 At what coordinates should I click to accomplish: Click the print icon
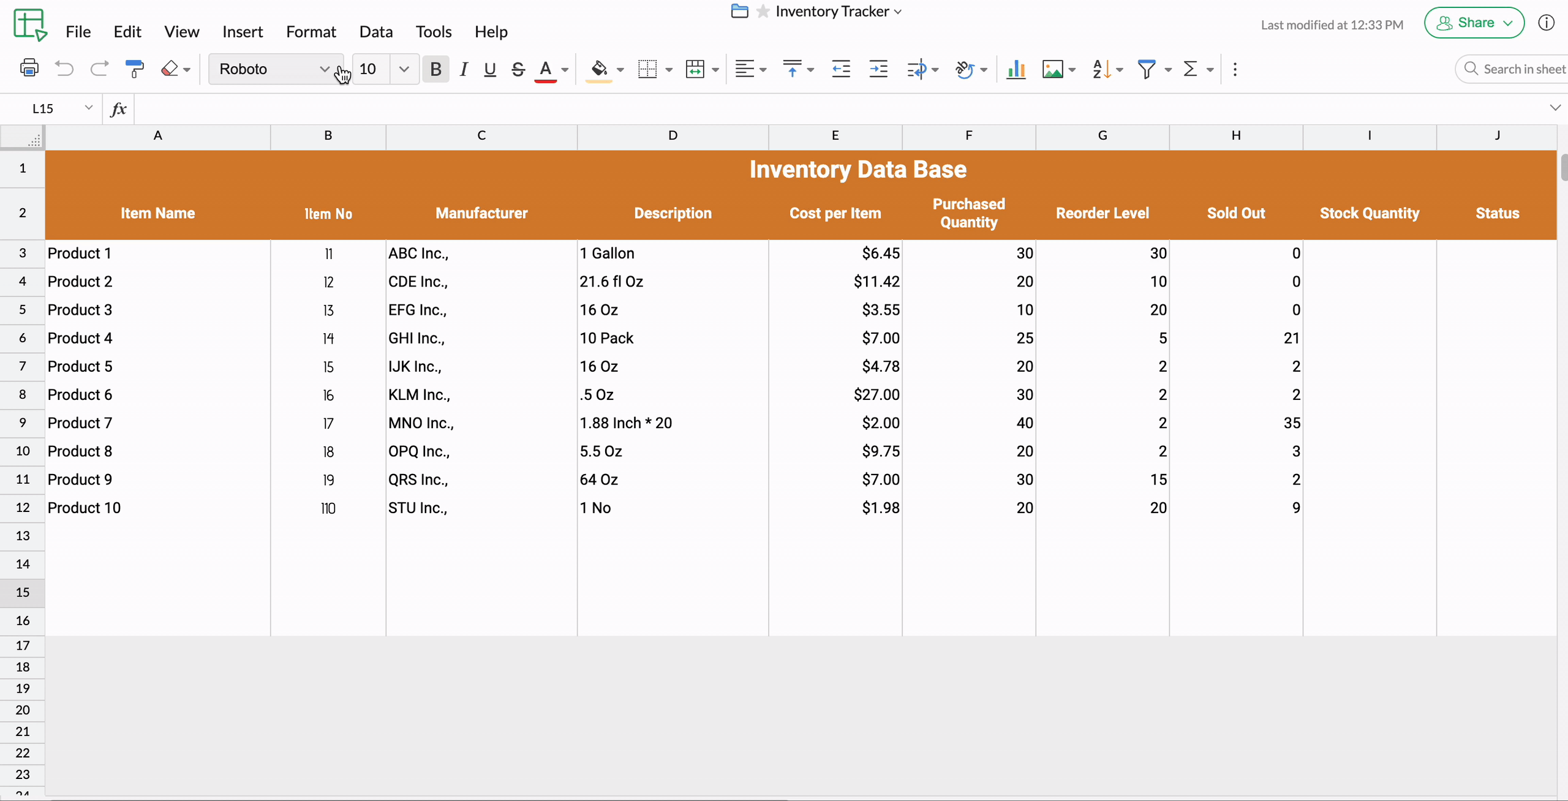[29, 69]
